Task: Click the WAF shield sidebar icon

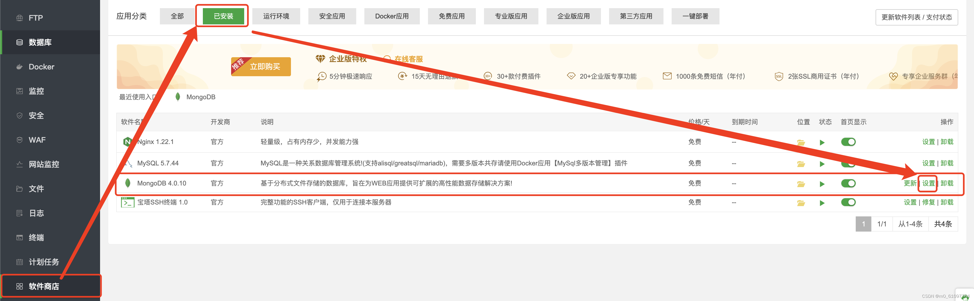Action: point(20,140)
